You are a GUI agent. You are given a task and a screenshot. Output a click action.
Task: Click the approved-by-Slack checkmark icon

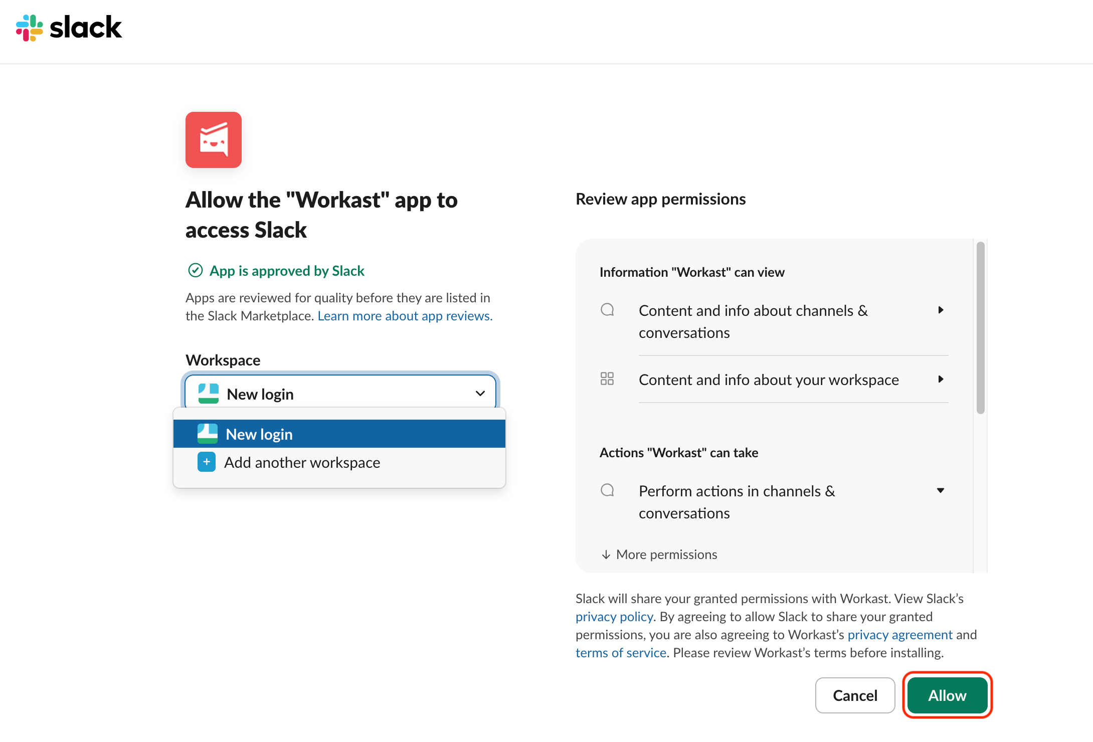coord(196,270)
